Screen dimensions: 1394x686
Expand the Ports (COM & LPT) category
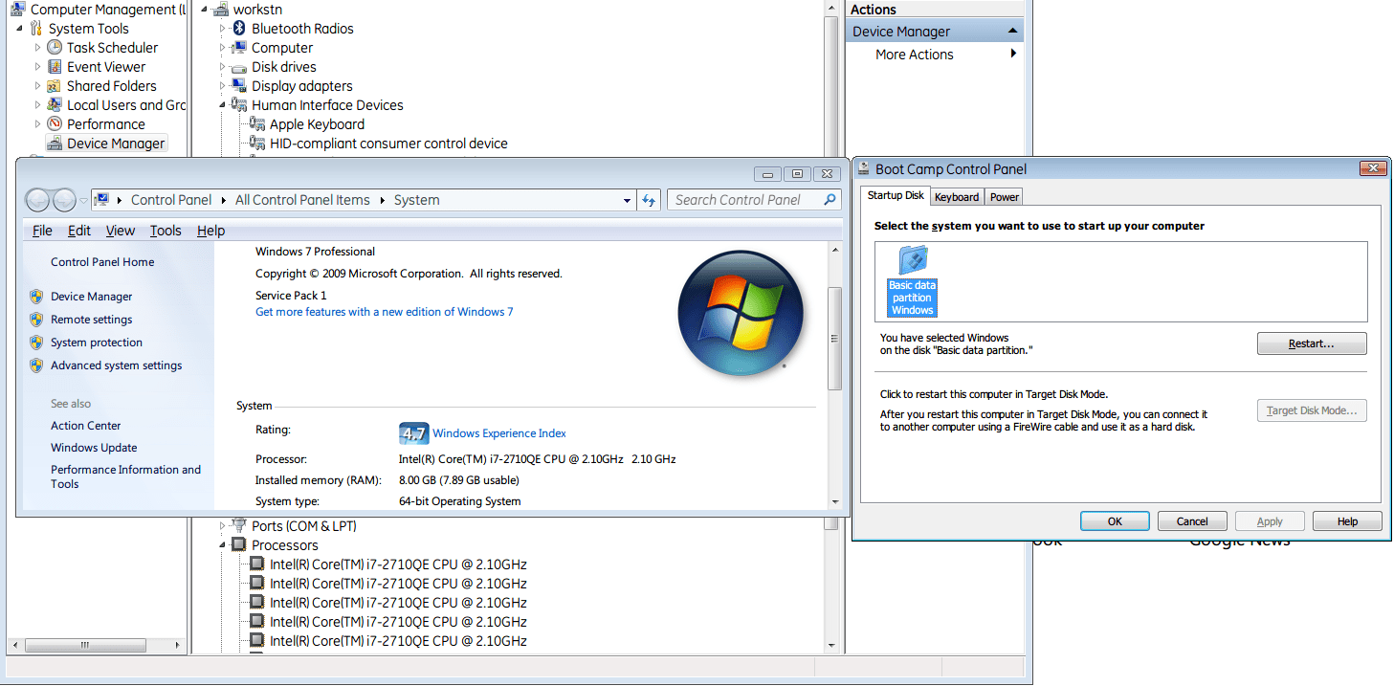coord(223,526)
